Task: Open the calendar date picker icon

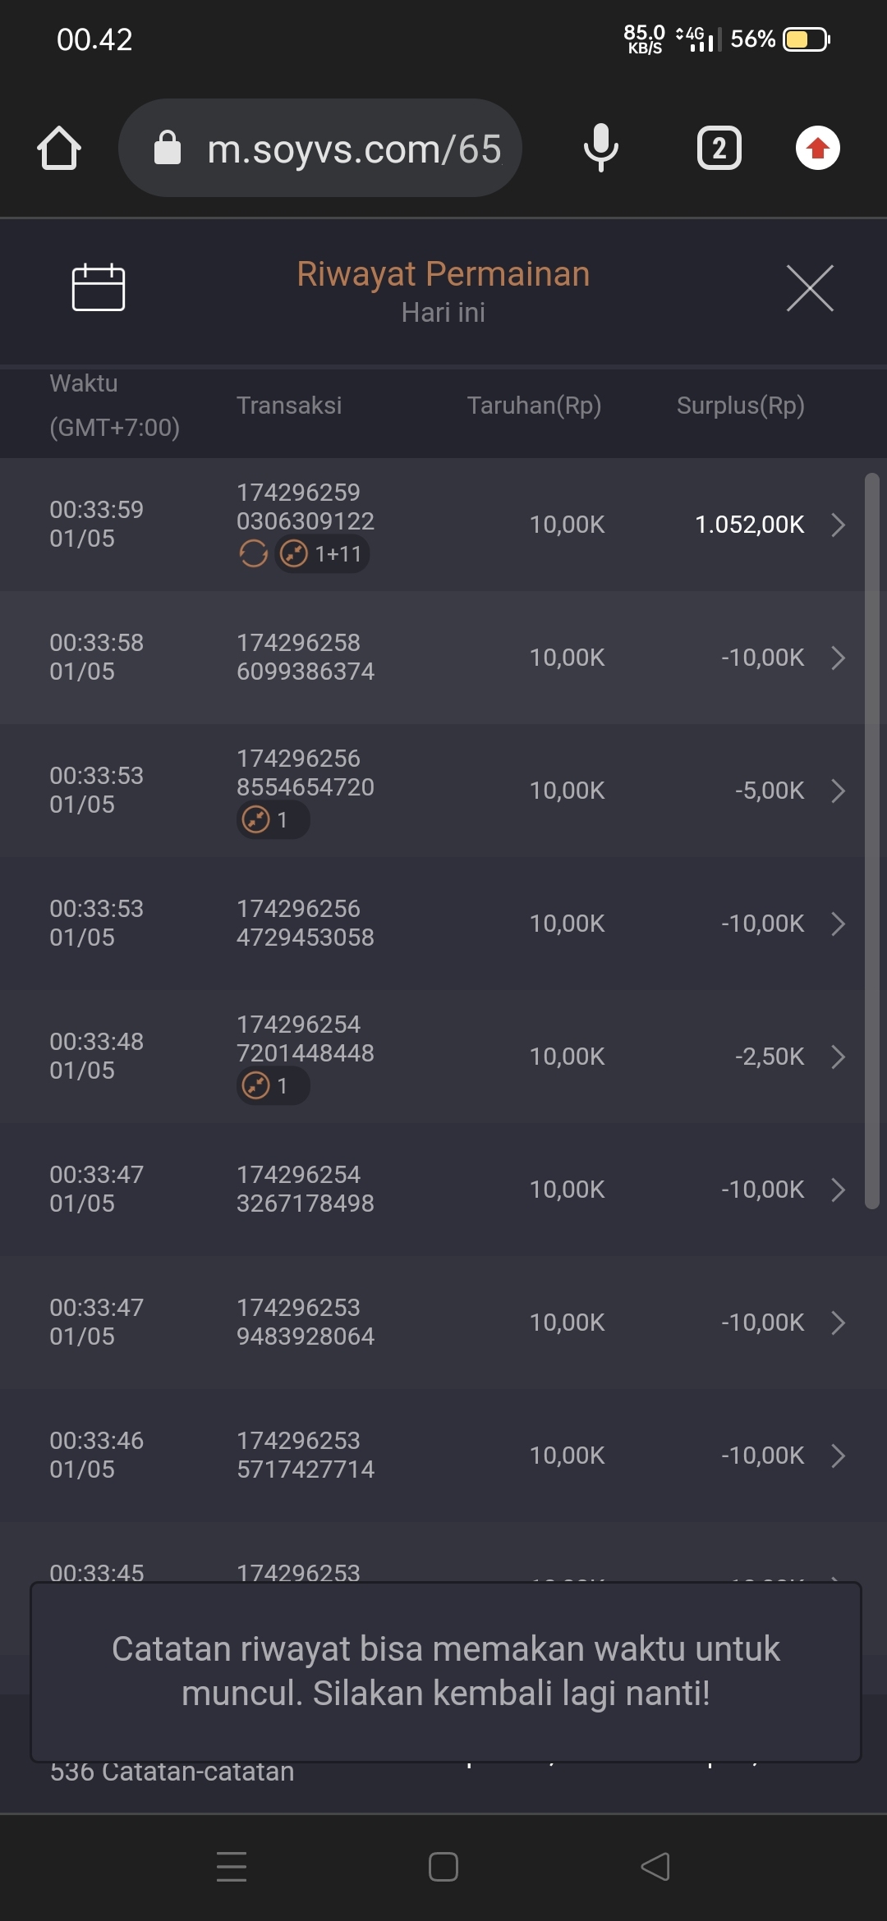Action: click(99, 287)
